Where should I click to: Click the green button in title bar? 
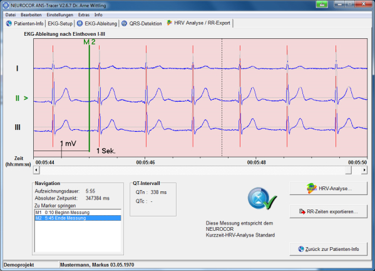coord(322,4)
